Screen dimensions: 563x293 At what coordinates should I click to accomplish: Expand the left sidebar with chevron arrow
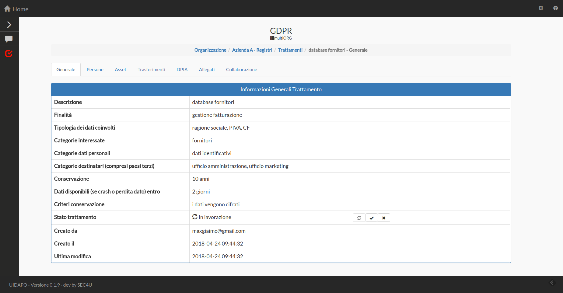tap(9, 25)
